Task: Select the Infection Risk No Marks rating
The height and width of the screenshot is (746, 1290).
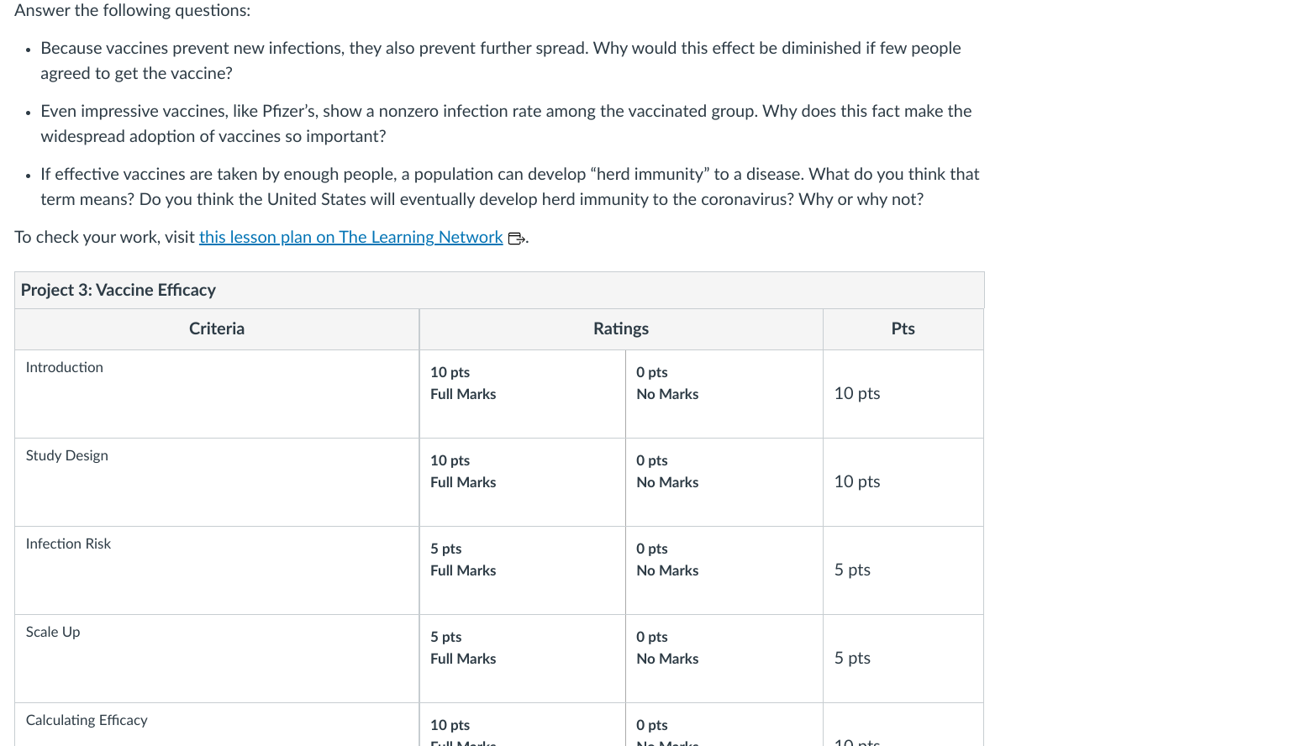Action: pyautogui.click(x=724, y=570)
